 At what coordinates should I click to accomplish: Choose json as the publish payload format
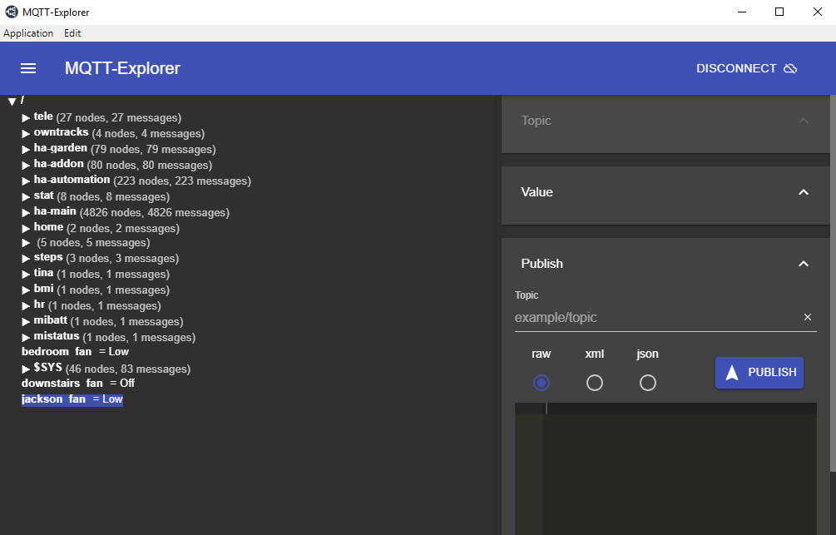click(x=647, y=383)
